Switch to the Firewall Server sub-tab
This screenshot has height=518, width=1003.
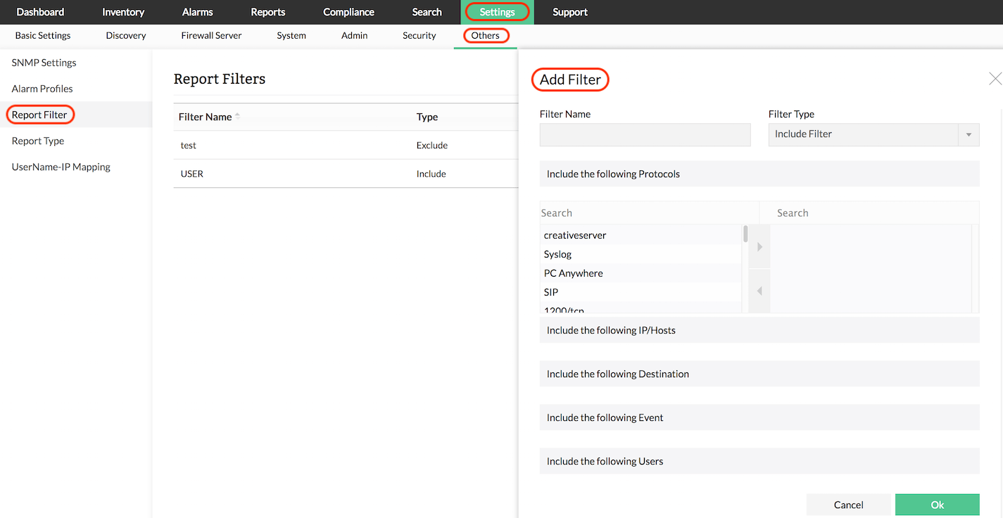coord(211,35)
